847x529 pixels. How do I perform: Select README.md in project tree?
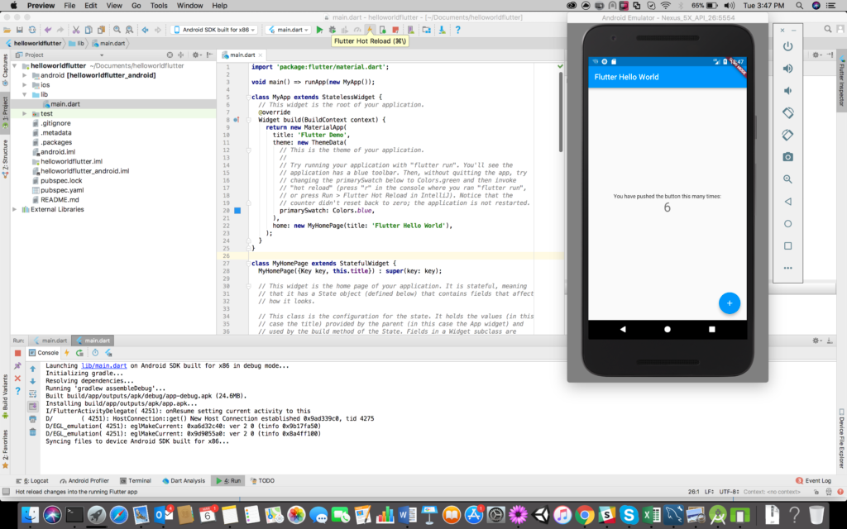(x=55, y=200)
